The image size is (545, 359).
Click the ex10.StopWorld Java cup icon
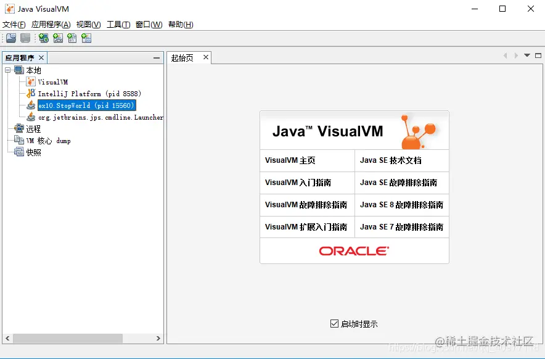[31, 105]
